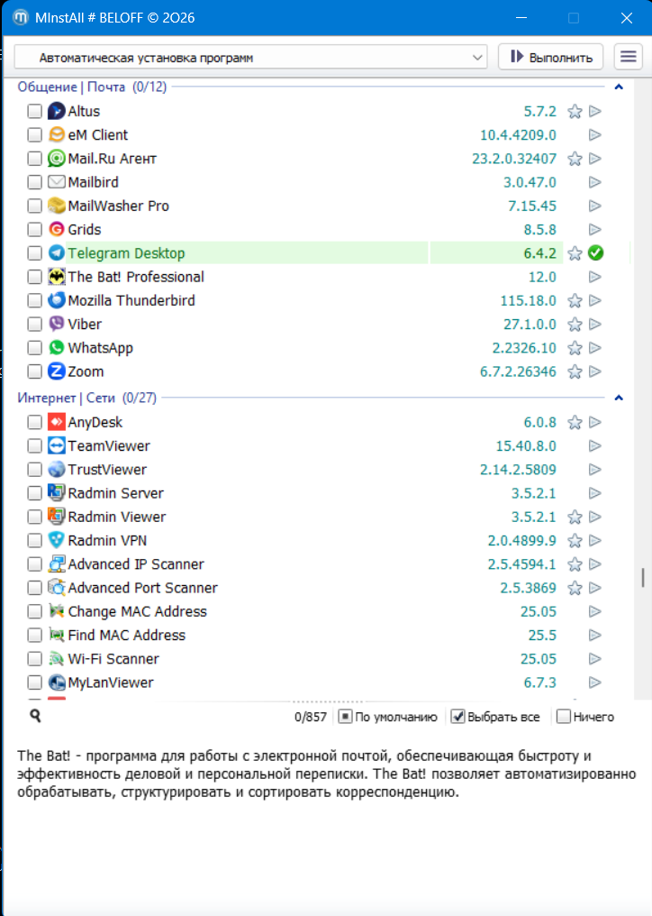Viewport: 652px width, 916px height.
Task: Click the Radmin VPN shield icon
Action: coord(56,540)
